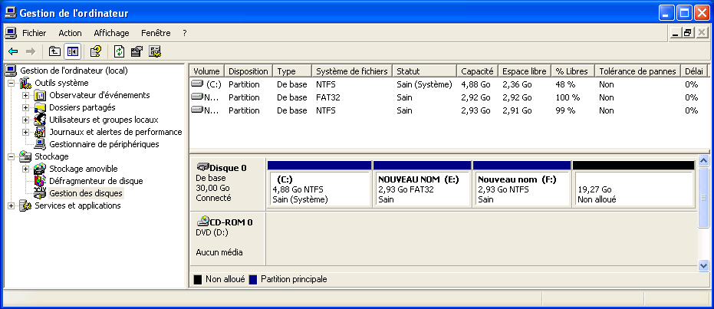Click the Sain (Système) status cell
The image size is (714, 309).
(424, 84)
